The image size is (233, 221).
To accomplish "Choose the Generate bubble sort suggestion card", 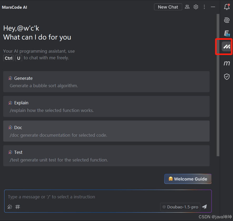I will [x=106, y=82].
